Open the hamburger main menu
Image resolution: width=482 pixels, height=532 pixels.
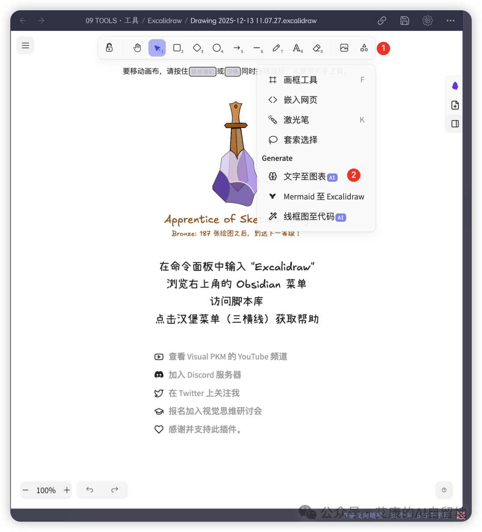[25, 45]
